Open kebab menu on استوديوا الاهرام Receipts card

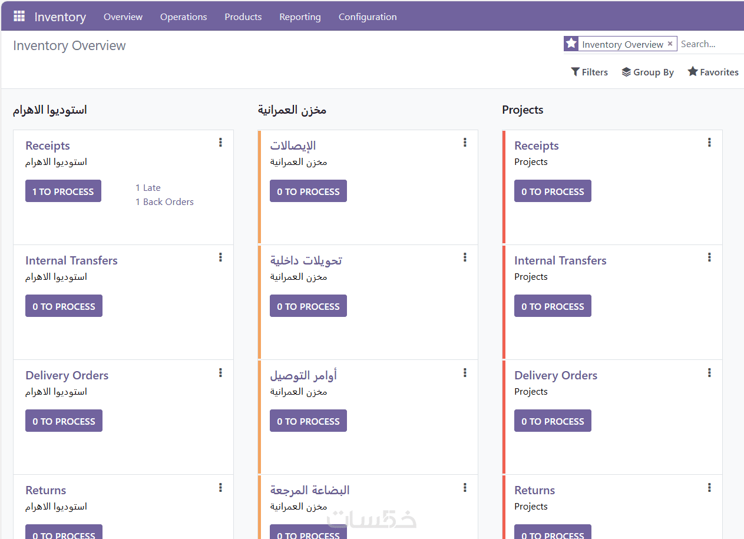pyautogui.click(x=220, y=142)
